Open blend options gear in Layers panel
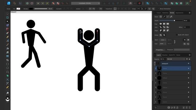The width and height of the screenshot is (196, 110). tap(187, 59)
